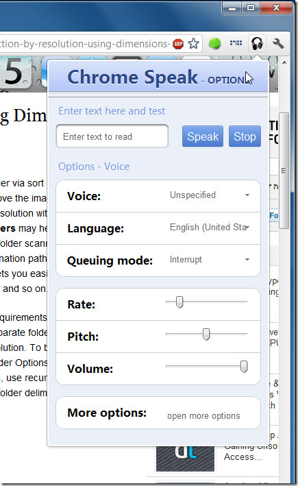Click the Adblock Plus icon in address bar

click(178, 44)
